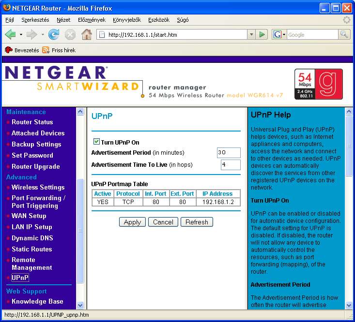The width and height of the screenshot is (355, 322).
Task: Open the Friss hírek feed bookmark
Action: pyautogui.click(x=59, y=50)
